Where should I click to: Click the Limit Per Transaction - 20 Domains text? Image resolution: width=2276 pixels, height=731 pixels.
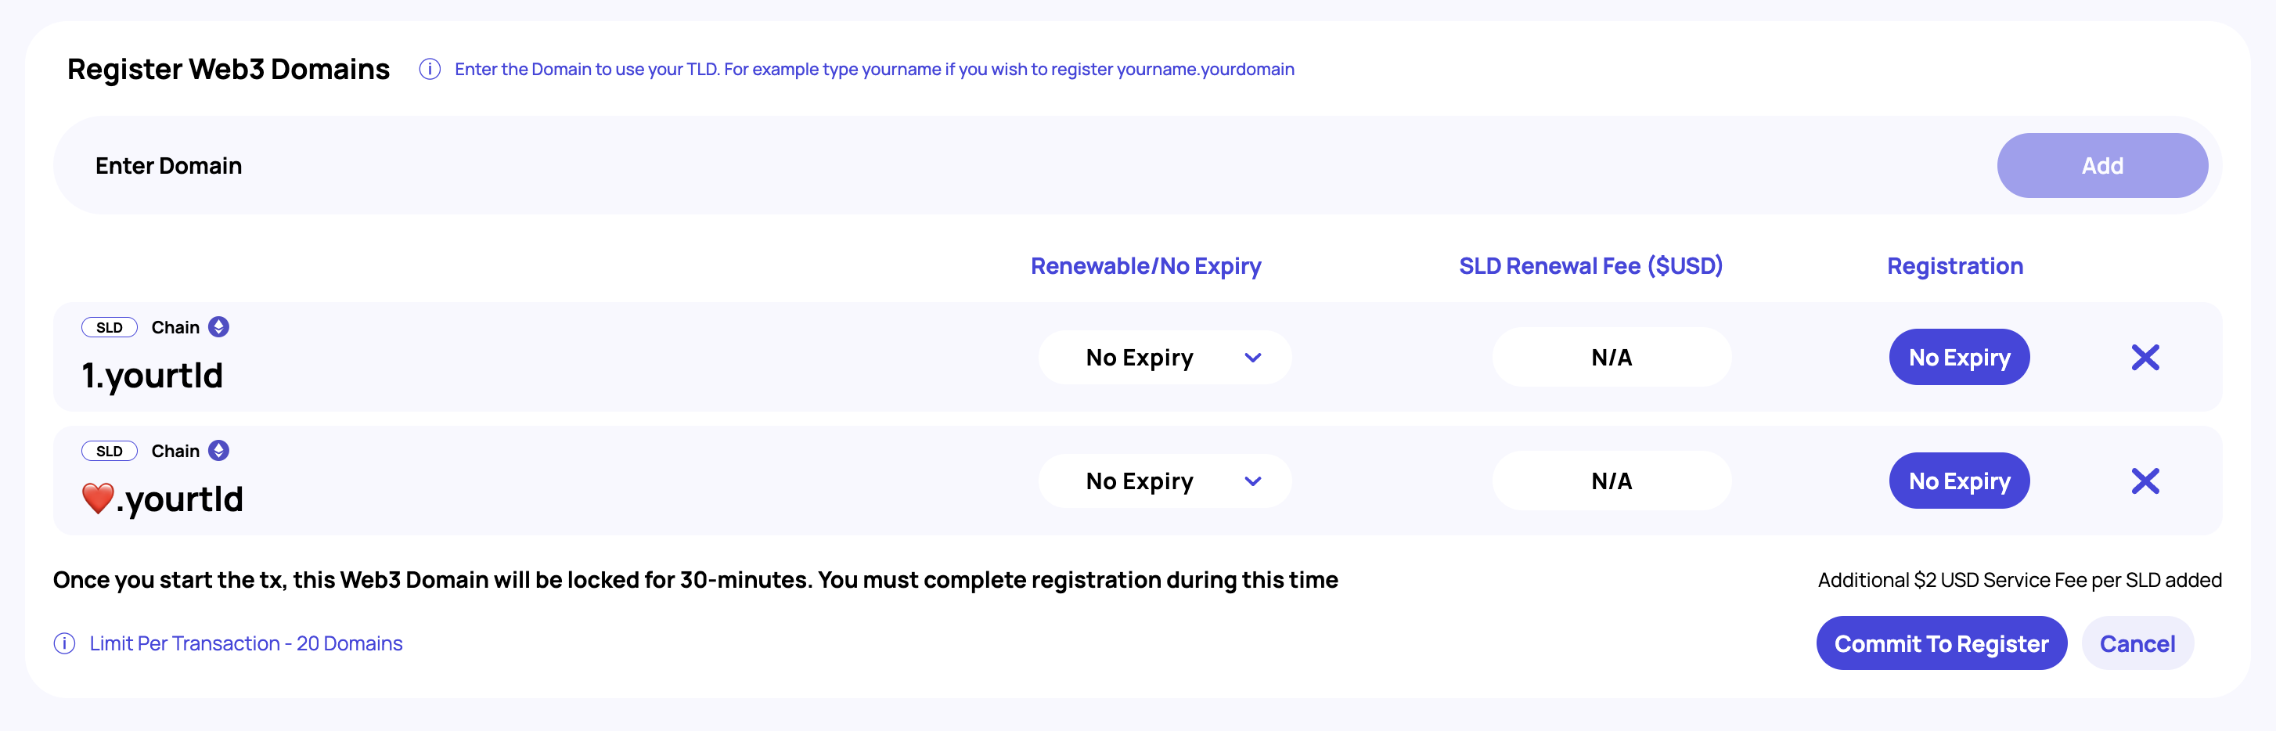pos(246,643)
